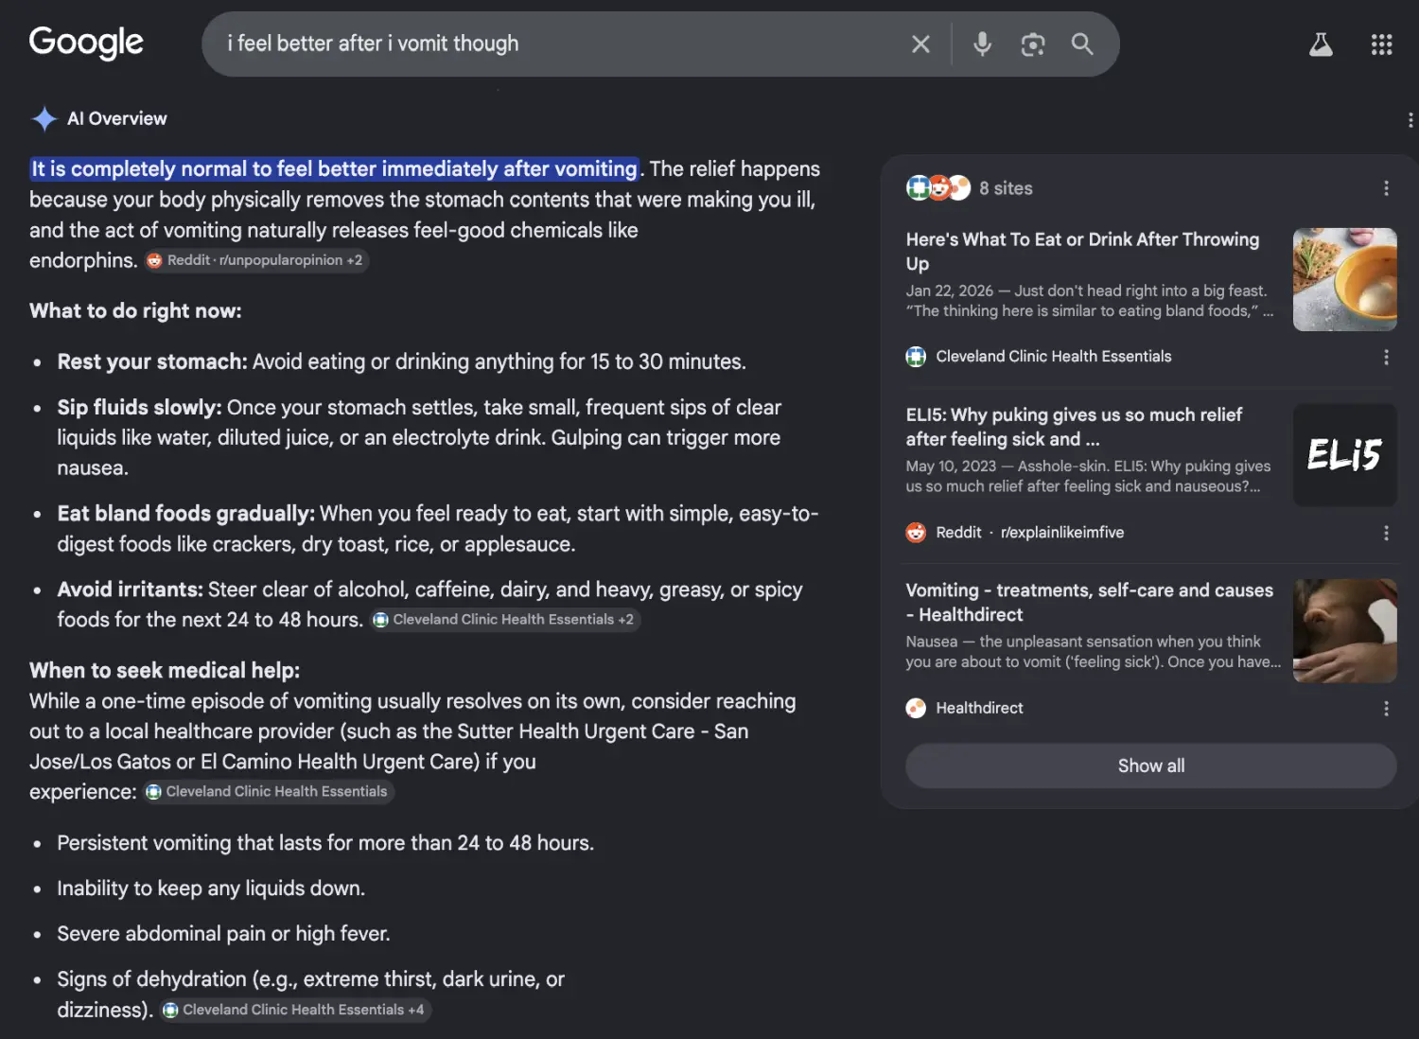1419x1039 pixels.
Task: Open the Google logo homepage link
Action: [x=86, y=43]
